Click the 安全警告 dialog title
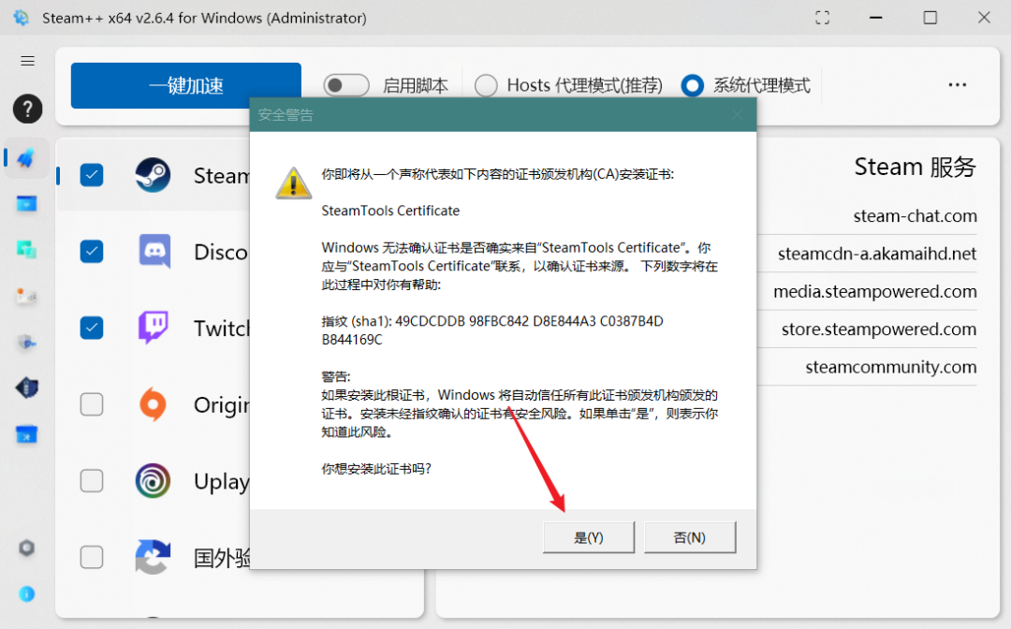Screen dimensions: 1011x629 pyautogui.click(x=286, y=115)
